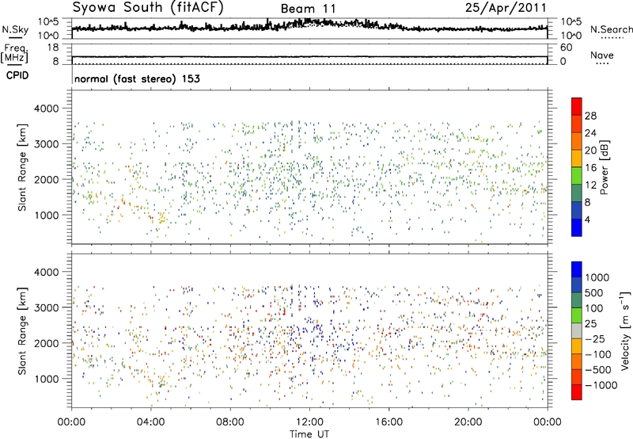Click 'normal (fast stereo) 153' text
Viewport: 633px width, 439px height.
pos(137,78)
